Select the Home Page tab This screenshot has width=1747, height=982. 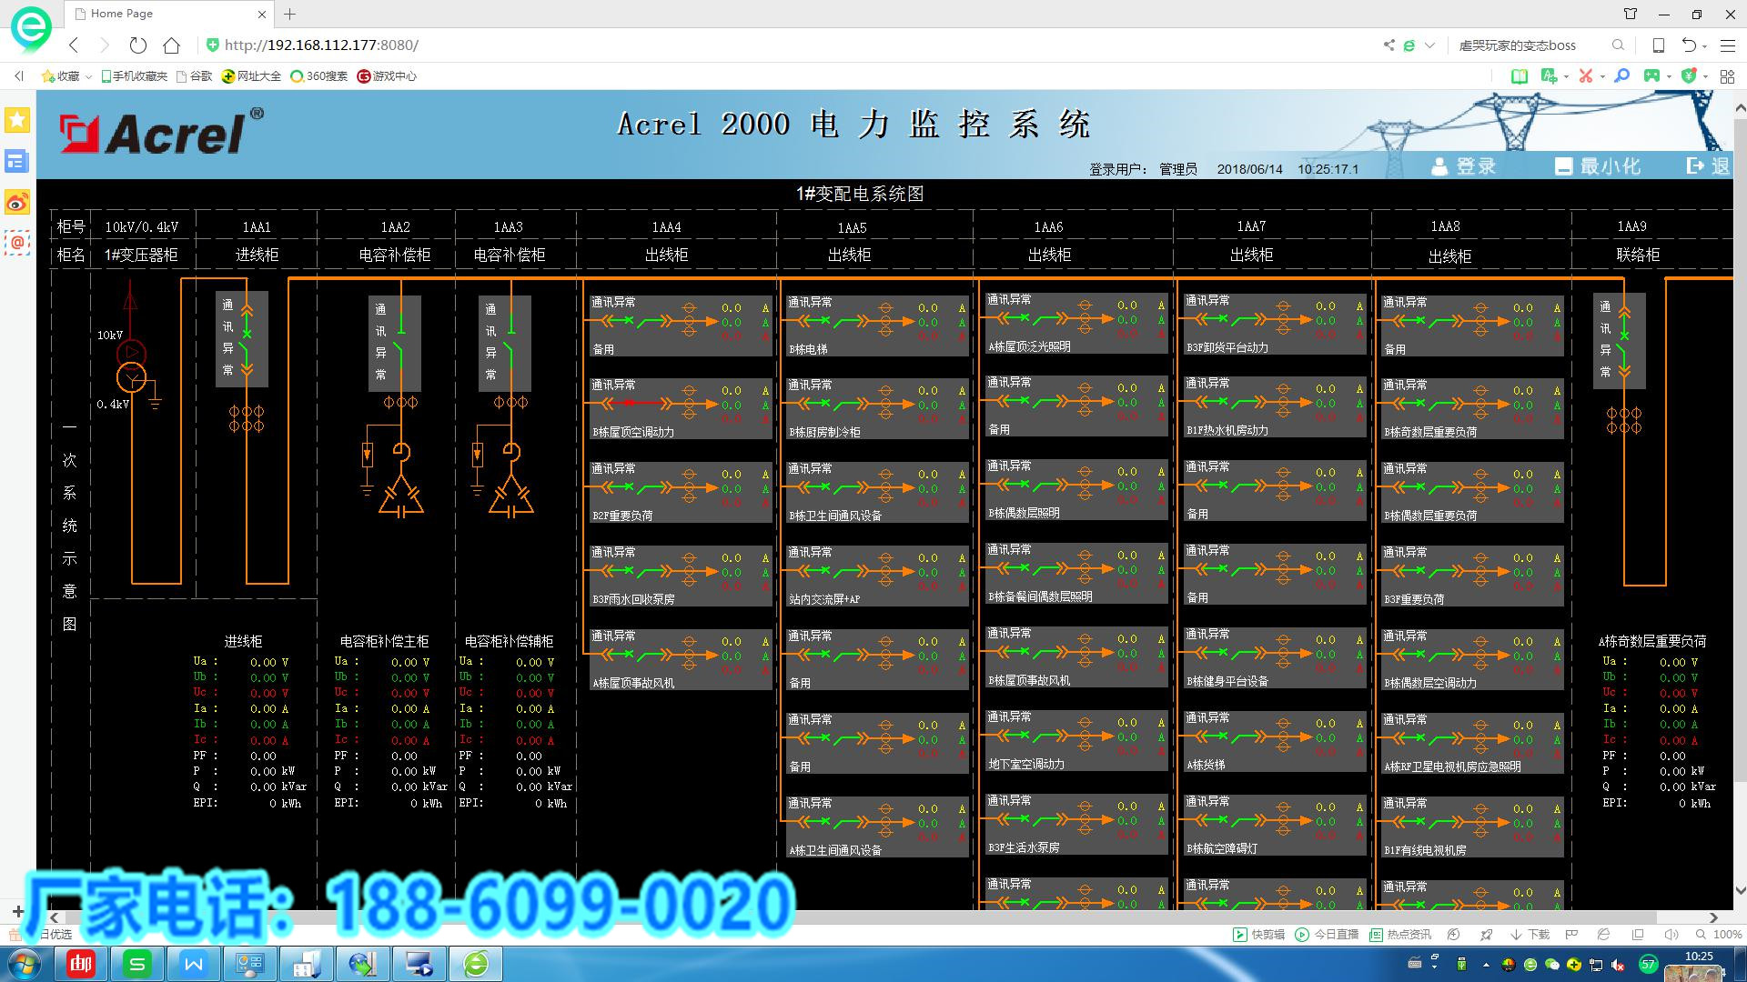169,14
